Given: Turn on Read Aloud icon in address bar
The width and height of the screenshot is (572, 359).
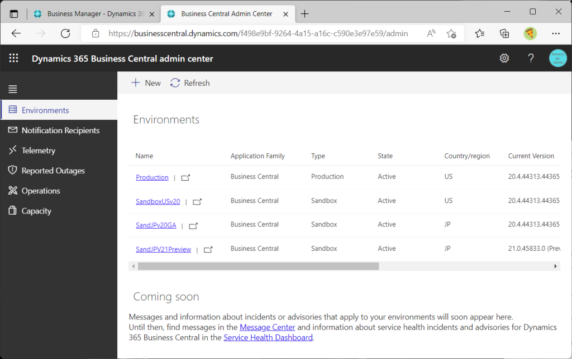Looking at the screenshot, I should [431, 33].
